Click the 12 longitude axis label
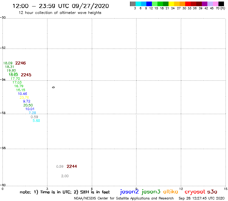 [x=181, y=189]
